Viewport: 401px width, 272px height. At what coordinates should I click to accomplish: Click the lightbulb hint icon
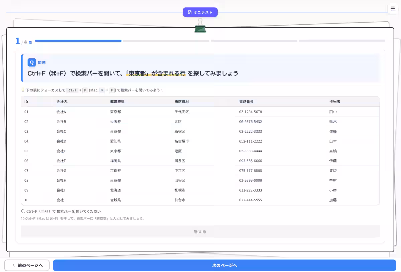click(23, 90)
